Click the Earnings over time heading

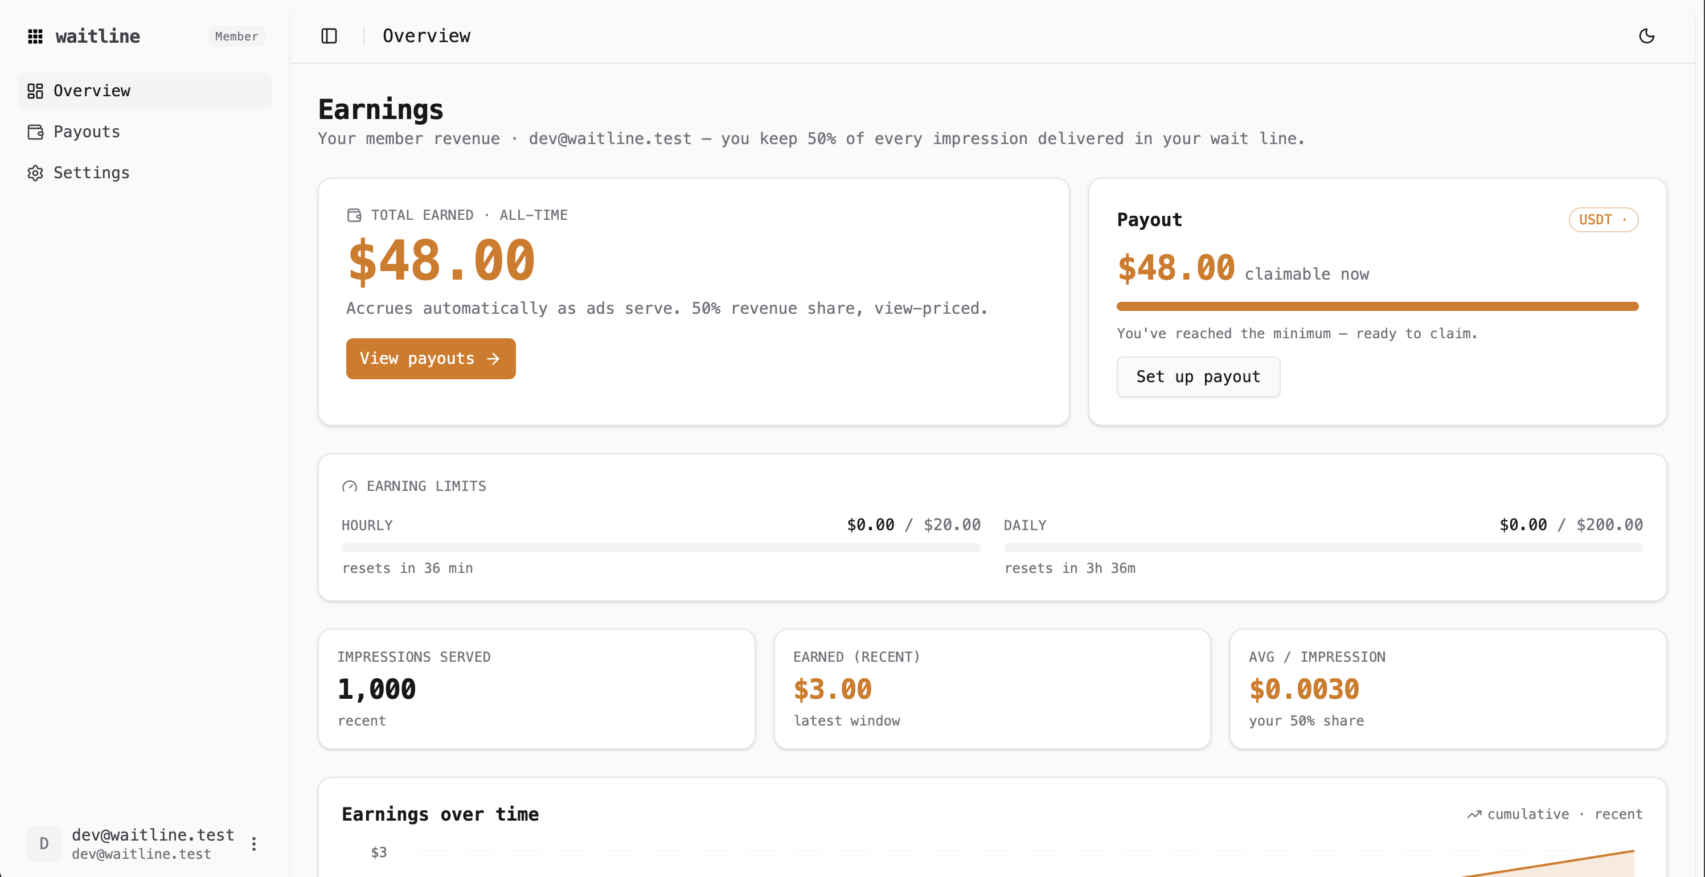[x=440, y=814]
